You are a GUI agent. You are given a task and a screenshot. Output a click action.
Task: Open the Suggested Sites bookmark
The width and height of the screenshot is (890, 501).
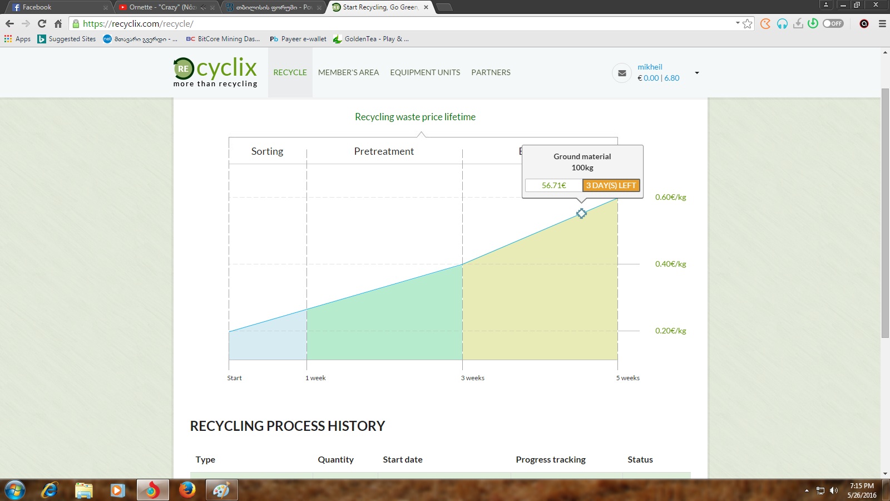tap(67, 39)
